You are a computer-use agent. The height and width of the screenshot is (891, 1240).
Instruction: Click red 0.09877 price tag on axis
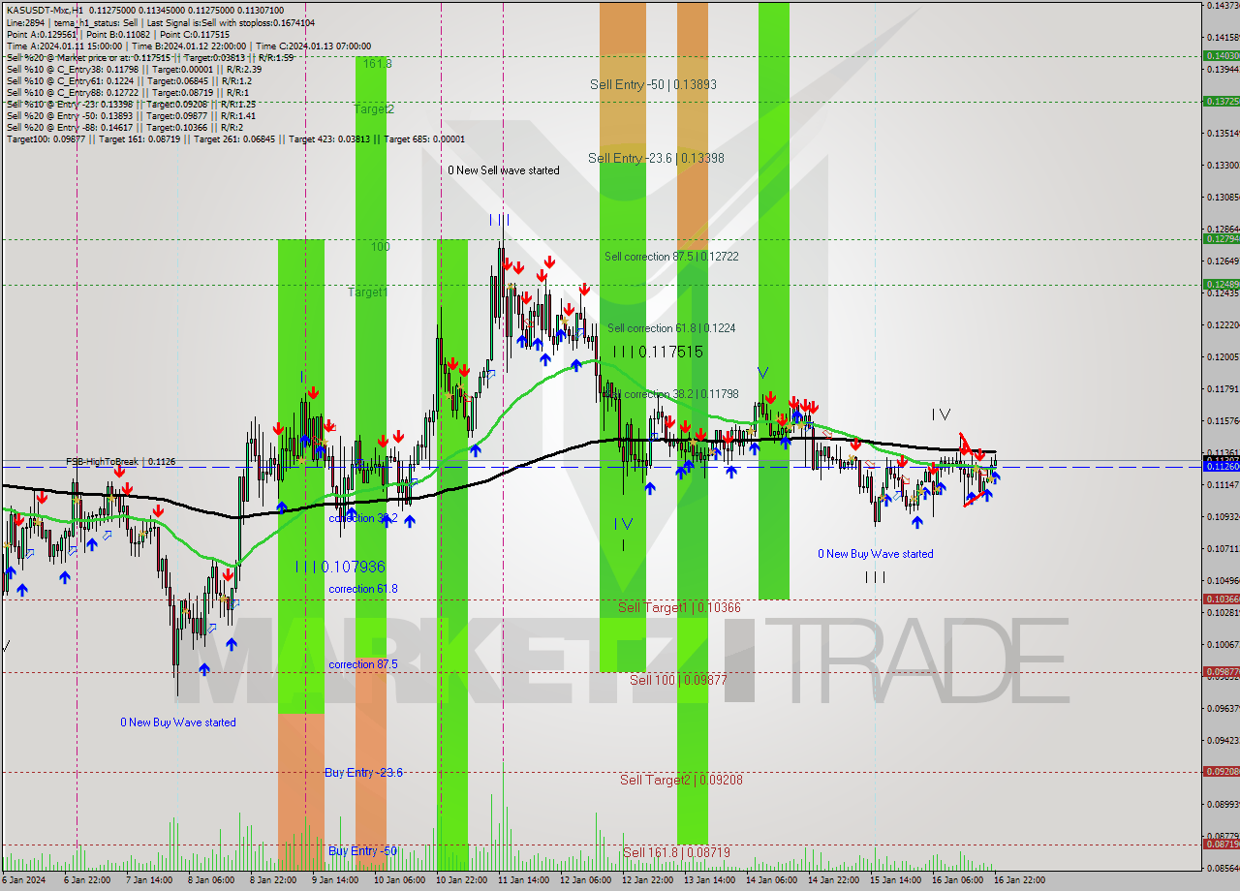pos(1221,671)
